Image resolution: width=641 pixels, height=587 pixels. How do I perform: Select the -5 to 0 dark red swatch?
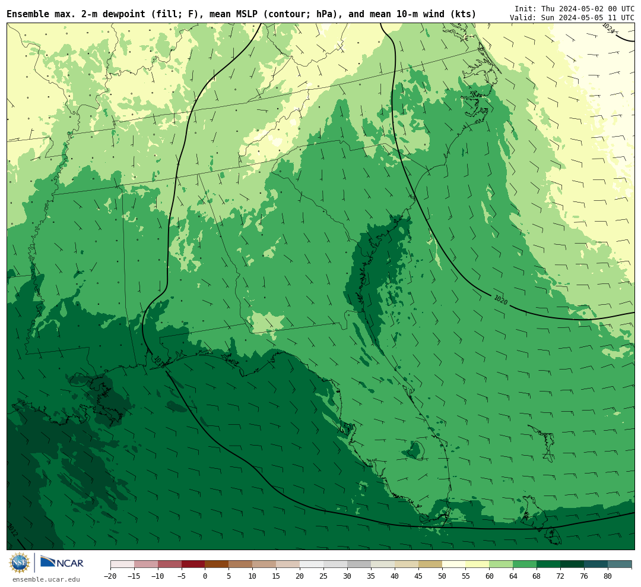tap(193, 564)
